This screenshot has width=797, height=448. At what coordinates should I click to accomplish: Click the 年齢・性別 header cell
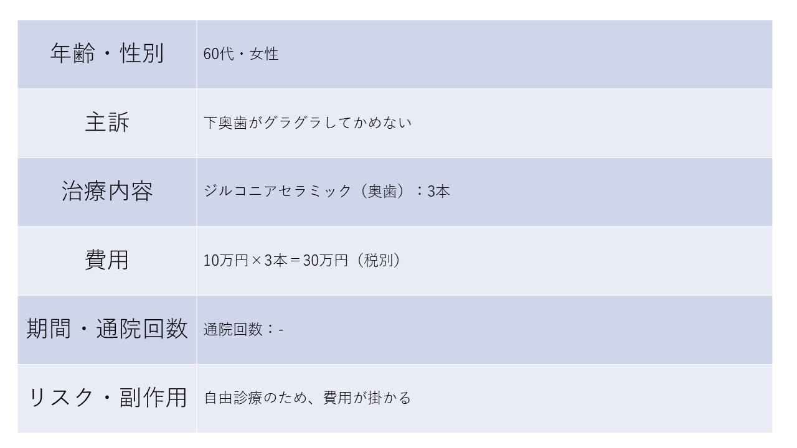click(x=106, y=54)
